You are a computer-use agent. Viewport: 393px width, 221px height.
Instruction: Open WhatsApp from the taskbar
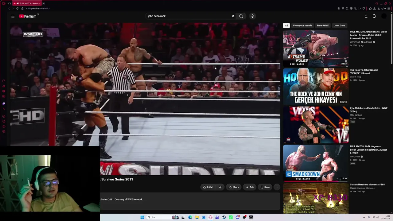click(x=231, y=217)
